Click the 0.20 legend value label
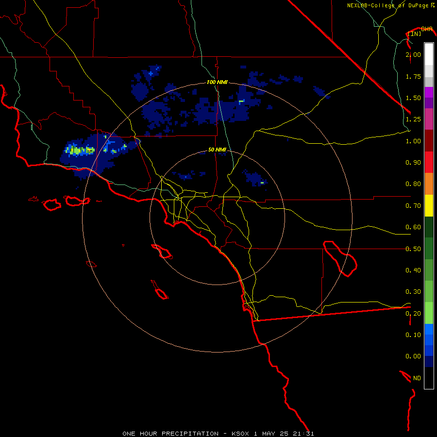437x437 pixels. click(413, 314)
